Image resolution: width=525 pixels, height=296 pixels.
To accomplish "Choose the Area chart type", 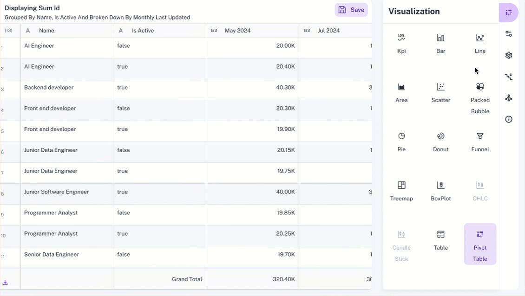I will (401, 93).
